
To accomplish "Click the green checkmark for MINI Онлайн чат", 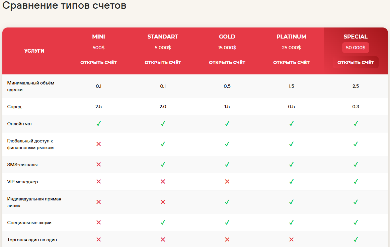I will tap(98, 123).
